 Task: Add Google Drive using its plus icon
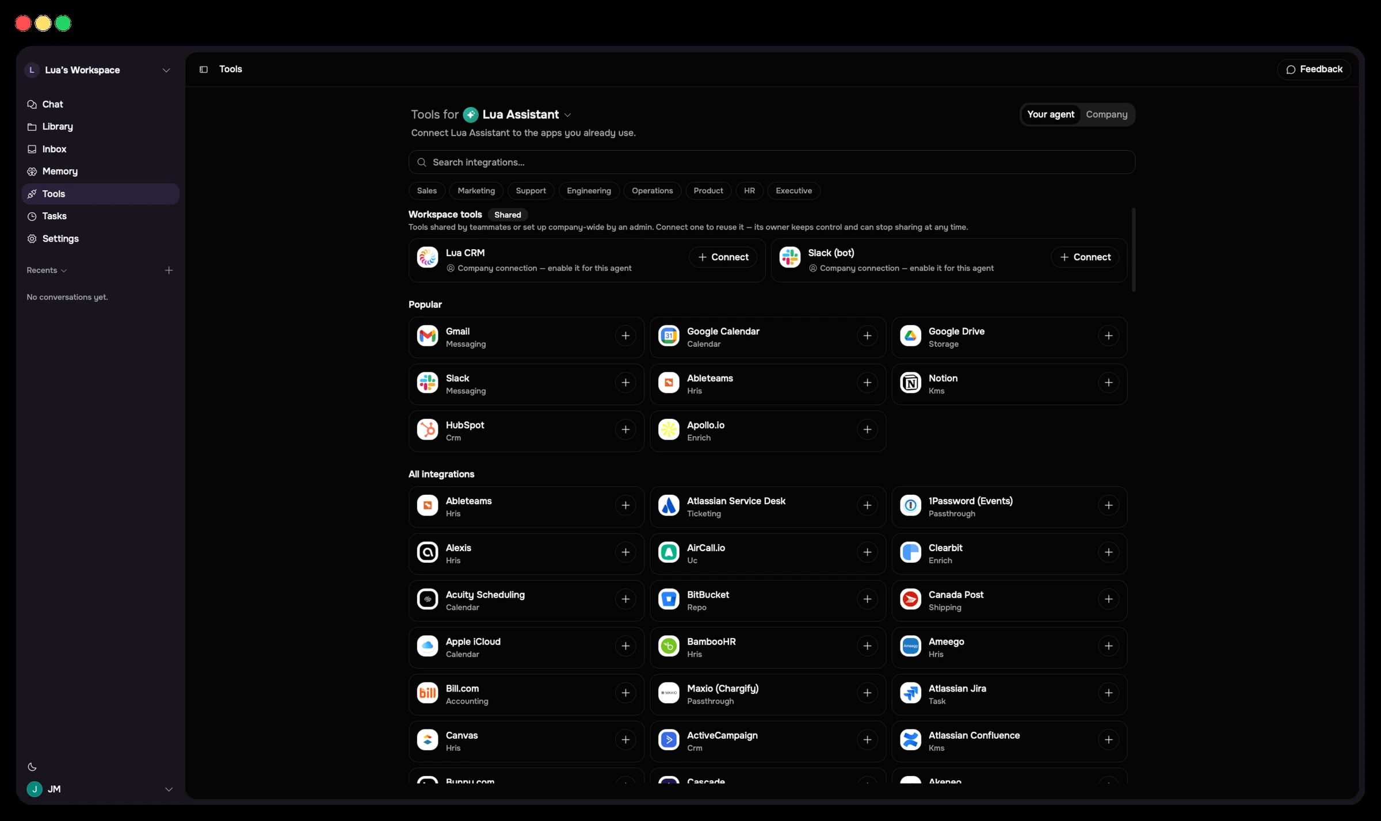[1108, 336]
